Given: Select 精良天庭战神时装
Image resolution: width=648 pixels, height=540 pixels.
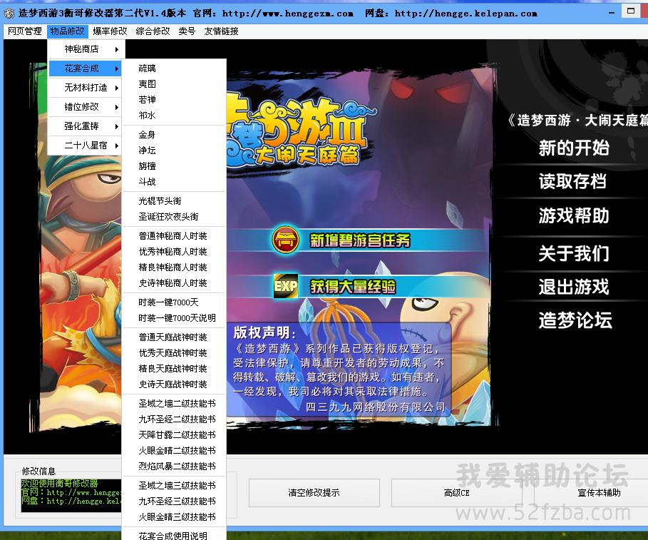Looking at the screenshot, I should [174, 369].
